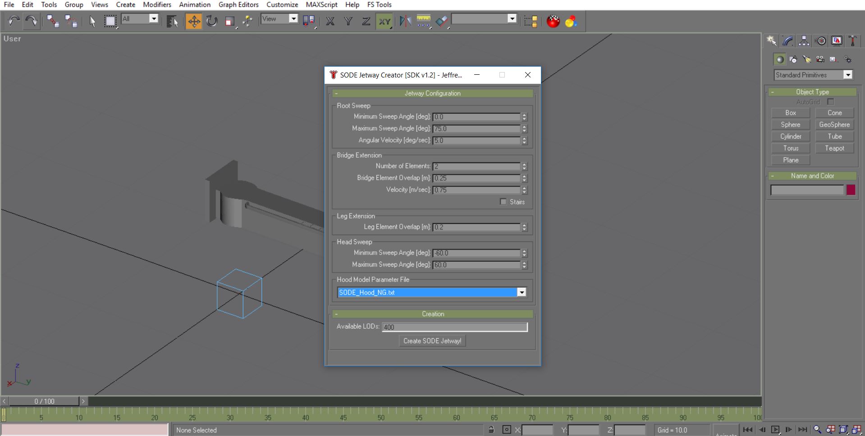Open the Hood Model Parameter File dropdown

pyautogui.click(x=522, y=292)
